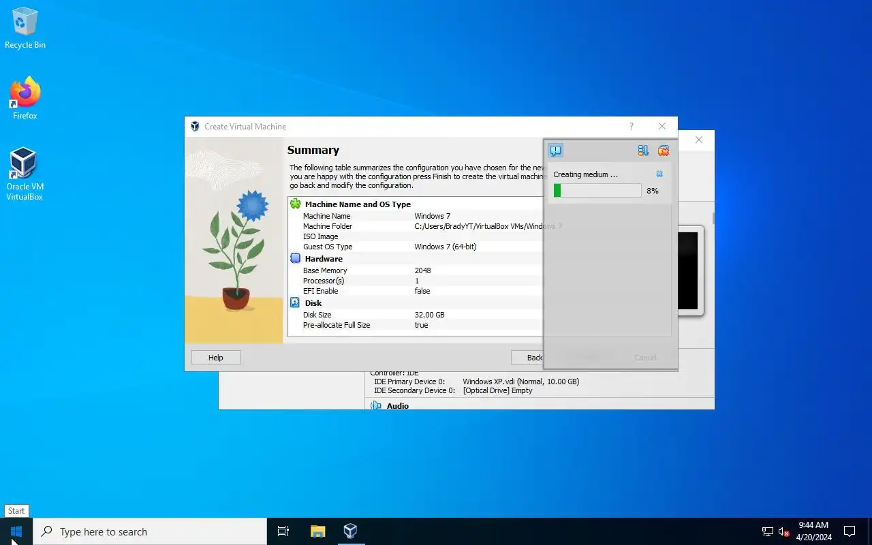Click the question mark help icon in title bar
Image resolution: width=872 pixels, height=545 pixels.
[x=632, y=126]
